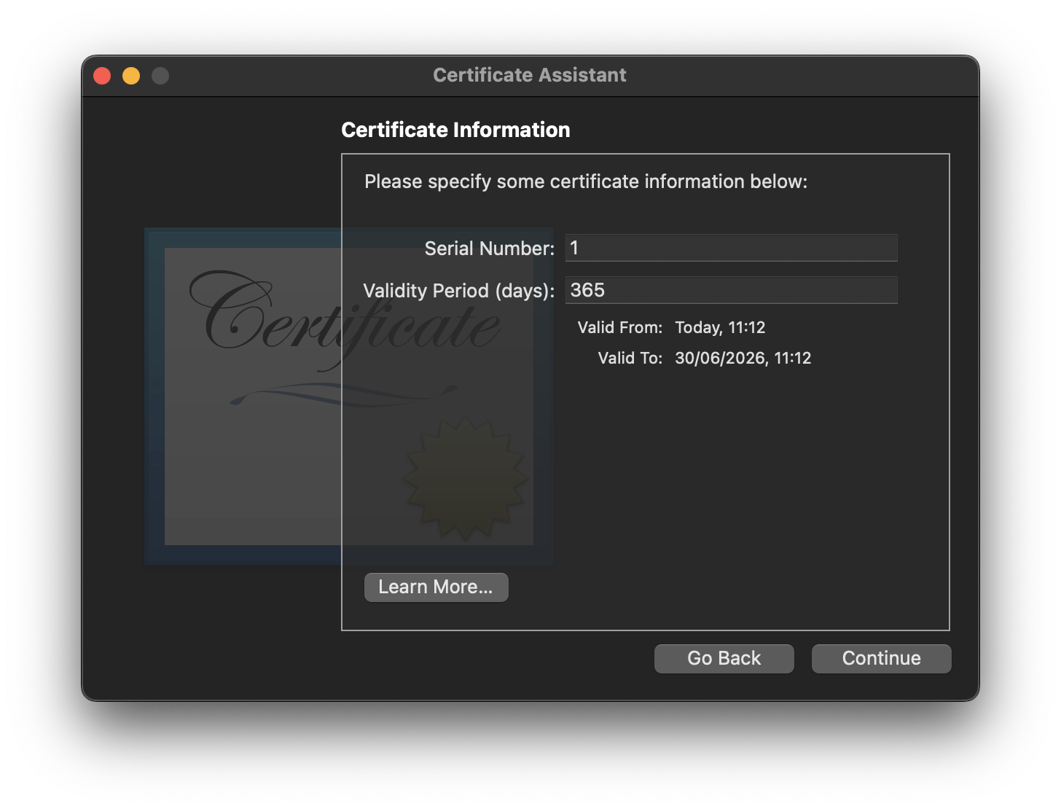1061x809 pixels.
Task: Click the Validity Period label
Action: (457, 290)
